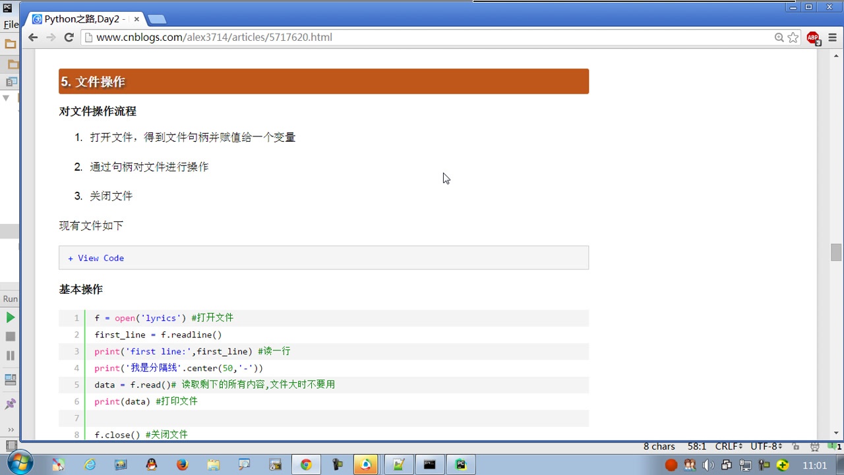Viewport: 844px width, 475px height.
Task: Click the f.close() code line
Action: tap(141, 435)
